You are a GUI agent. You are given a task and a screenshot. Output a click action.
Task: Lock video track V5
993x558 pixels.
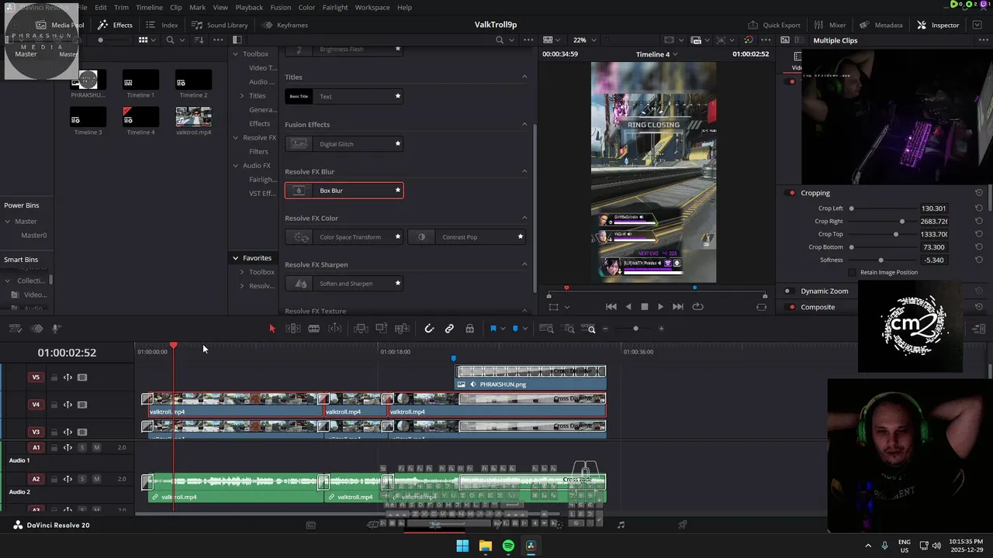tap(54, 378)
